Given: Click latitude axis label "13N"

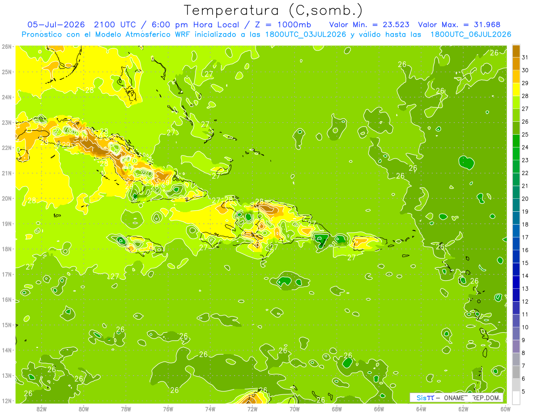Looking at the screenshot, I should coord(7,375).
